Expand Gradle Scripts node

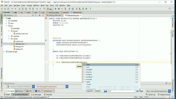point(4,52)
